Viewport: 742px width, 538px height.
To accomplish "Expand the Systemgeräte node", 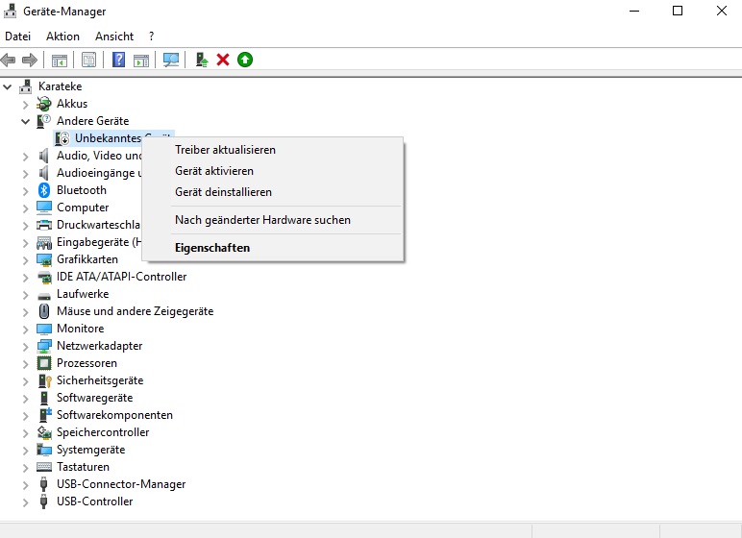I will coord(26,450).
